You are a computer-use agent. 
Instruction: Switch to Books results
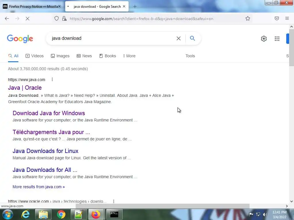tap(108, 56)
